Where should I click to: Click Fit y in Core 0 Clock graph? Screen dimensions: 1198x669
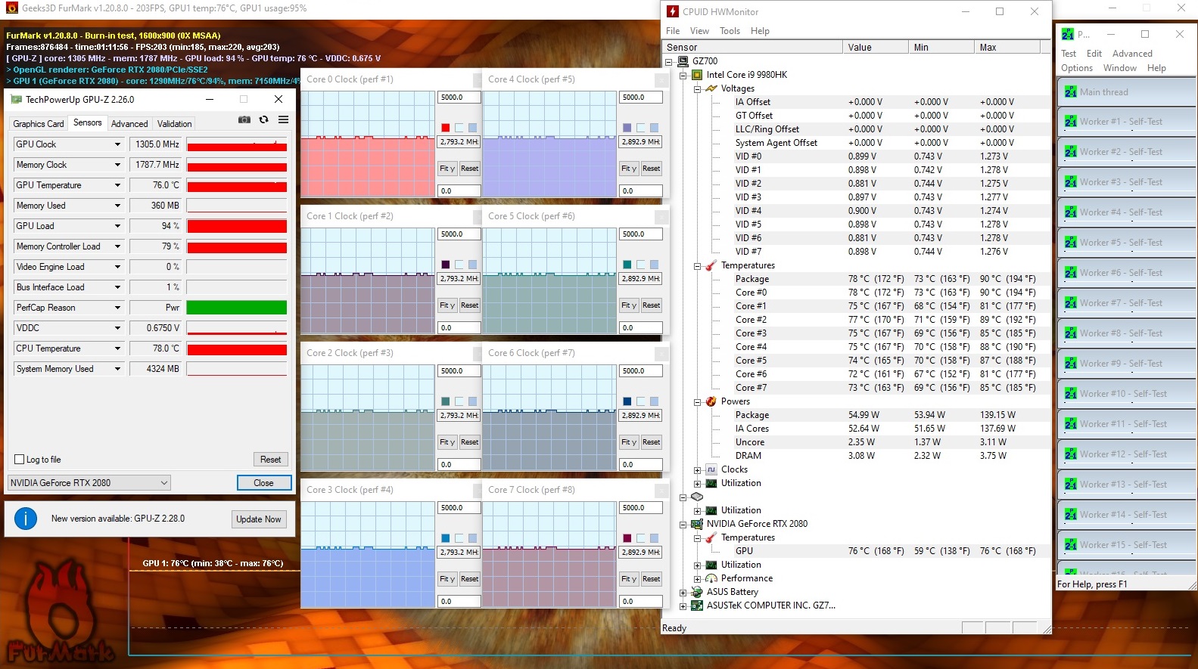(x=447, y=169)
